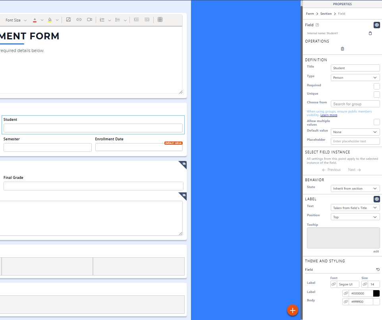Screen dimensions: 382x320
Task: Click the insert image icon in toolbar
Action: pos(68,19)
